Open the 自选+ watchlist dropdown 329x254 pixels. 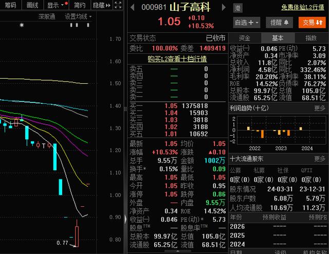pyautogui.click(x=247, y=23)
